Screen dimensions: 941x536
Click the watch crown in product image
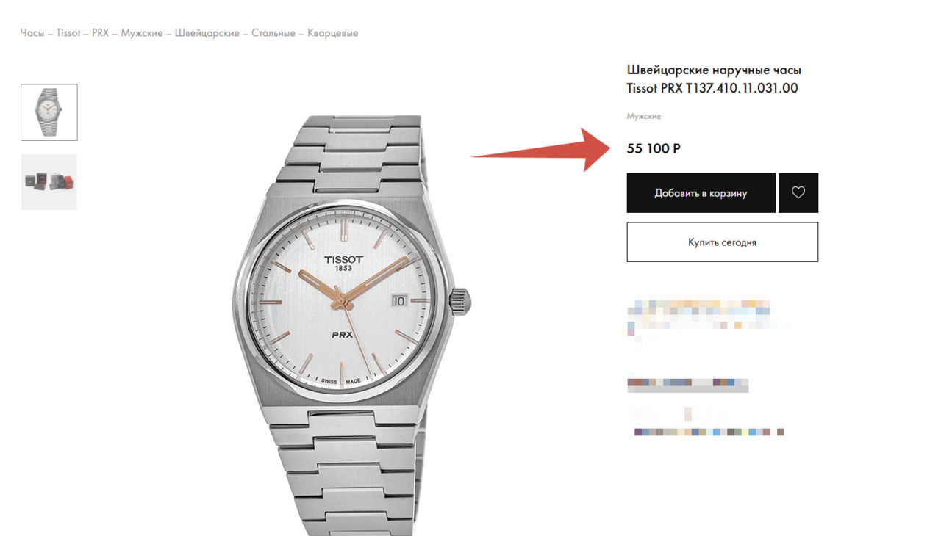[x=462, y=300]
